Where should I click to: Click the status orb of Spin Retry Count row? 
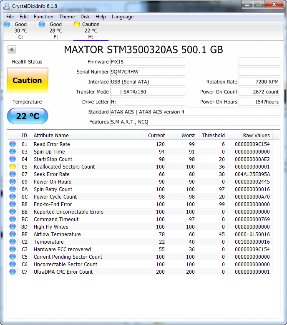[x=13, y=189]
